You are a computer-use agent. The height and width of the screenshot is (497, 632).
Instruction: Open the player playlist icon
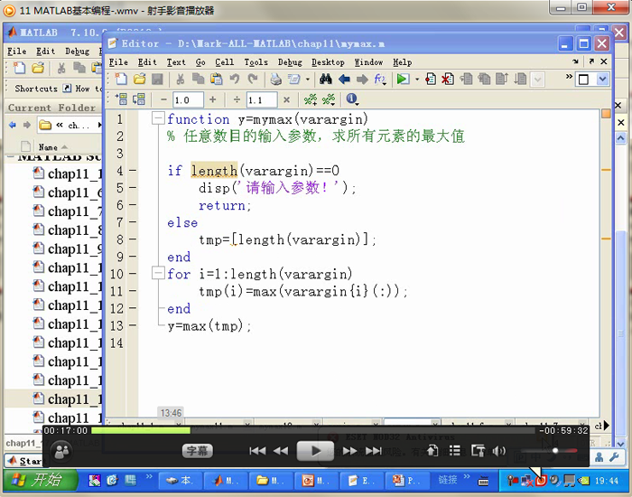coord(455,451)
